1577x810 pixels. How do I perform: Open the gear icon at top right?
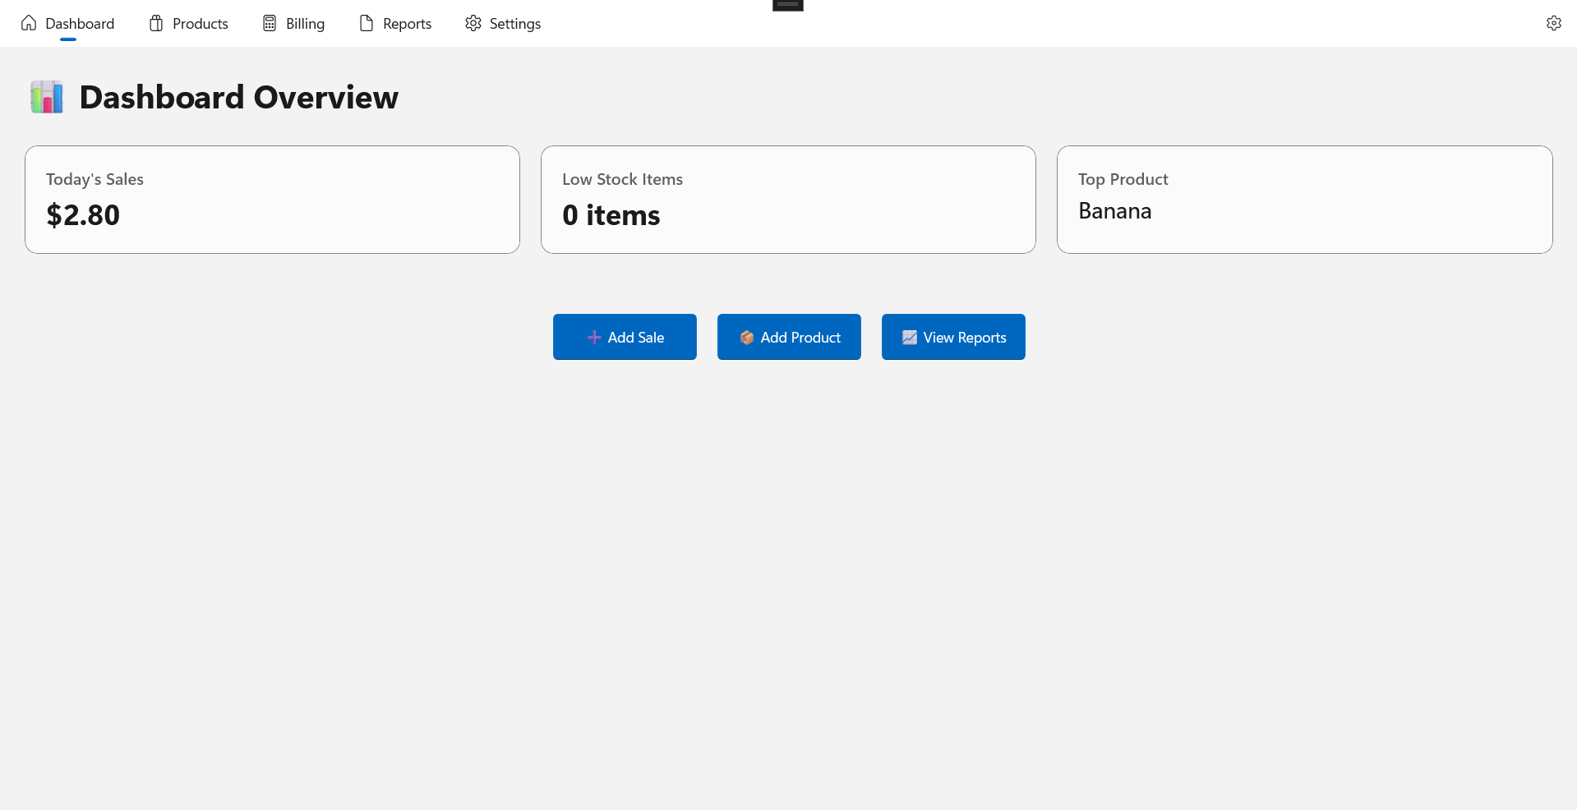pyautogui.click(x=1553, y=23)
